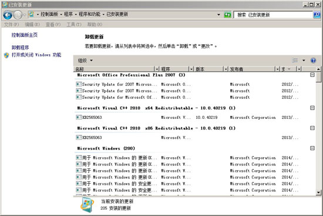Viewport: 323px width, 216px height.
Task: Go back with the Back arrow button
Action: point(8,15)
